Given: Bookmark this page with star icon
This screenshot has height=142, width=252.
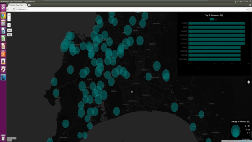Looking at the screenshot, I should point(247,9).
